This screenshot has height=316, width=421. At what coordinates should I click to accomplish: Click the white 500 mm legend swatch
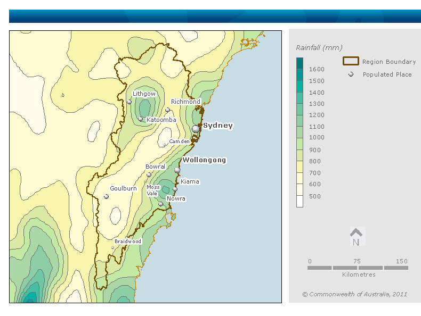pyautogui.click(x=299, y=201)
